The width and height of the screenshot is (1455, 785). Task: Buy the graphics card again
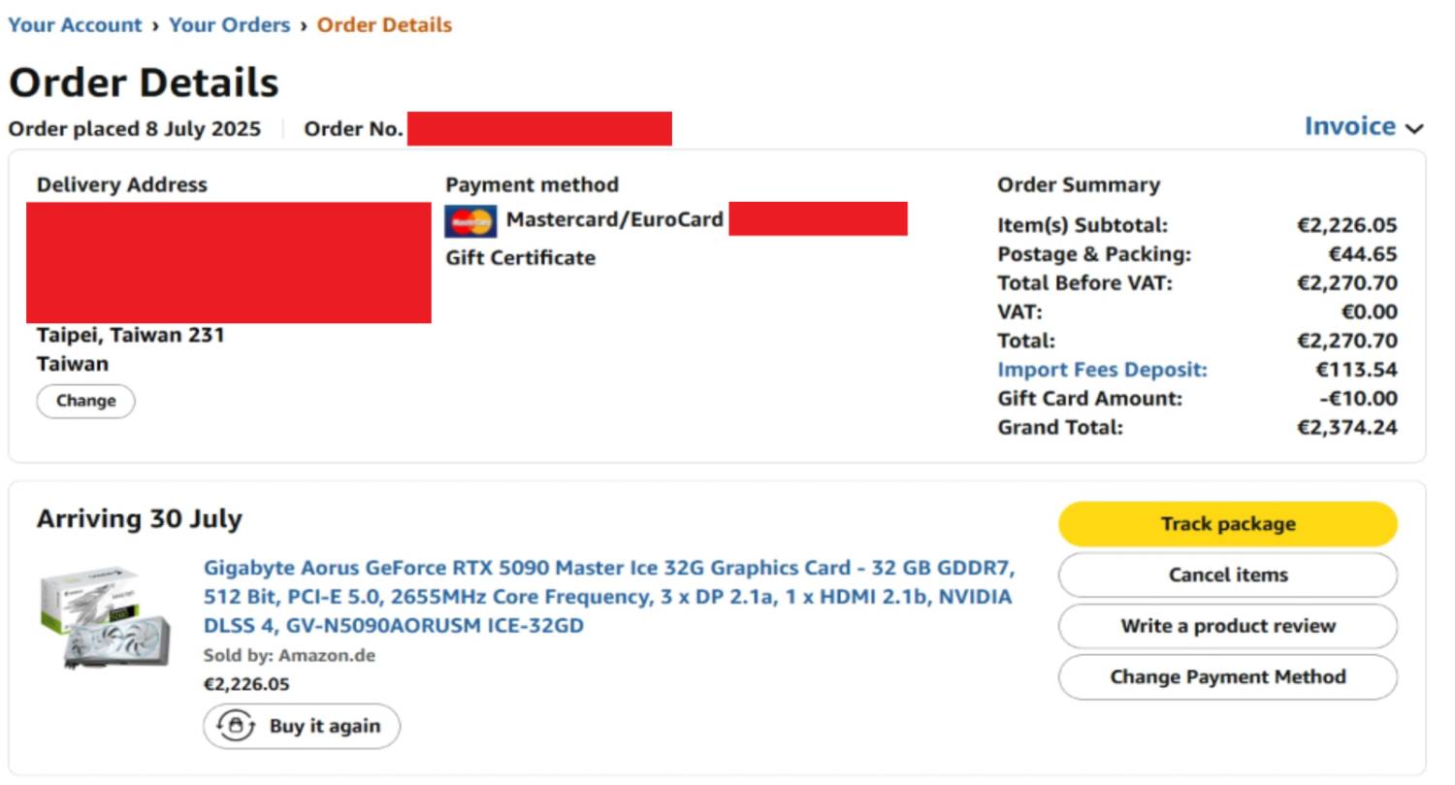click(x=302, y=726)
